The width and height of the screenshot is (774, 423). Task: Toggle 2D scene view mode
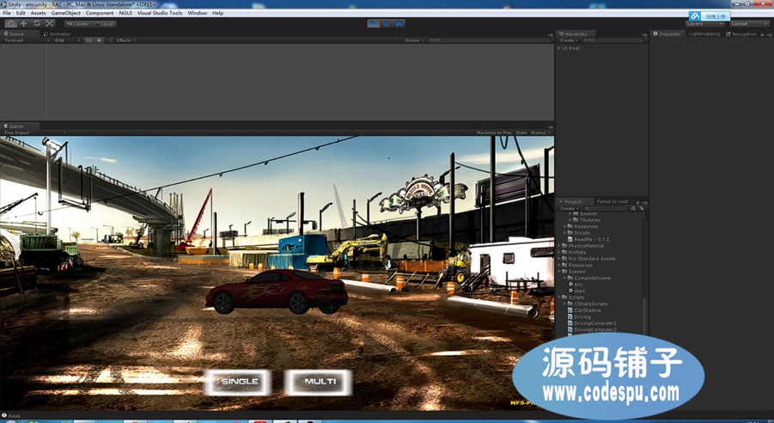point(88,40)
